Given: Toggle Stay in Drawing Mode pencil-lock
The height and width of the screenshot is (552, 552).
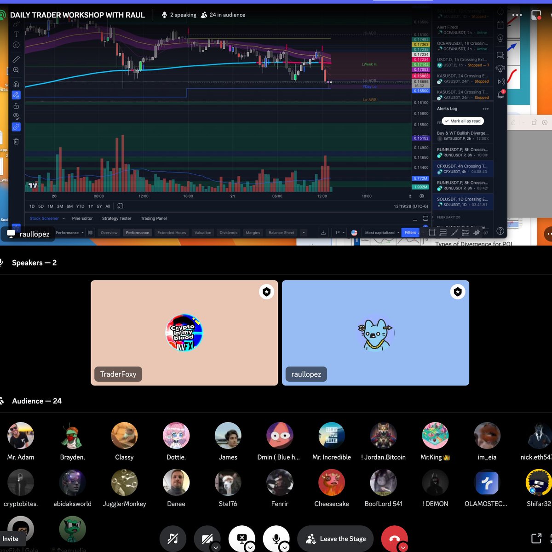Looking at the screenshot, I should [16, 95].
